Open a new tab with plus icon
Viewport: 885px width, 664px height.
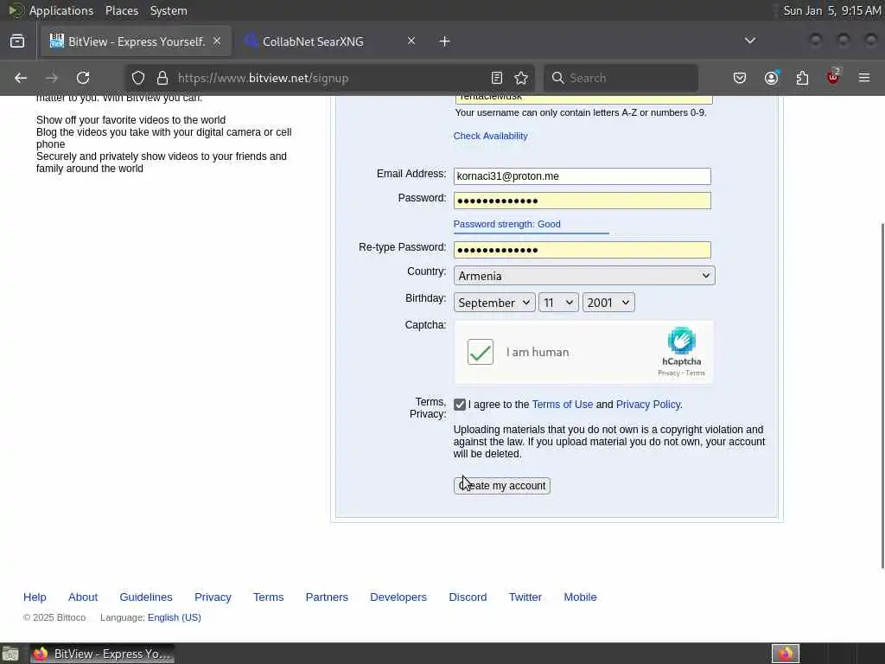445,41
